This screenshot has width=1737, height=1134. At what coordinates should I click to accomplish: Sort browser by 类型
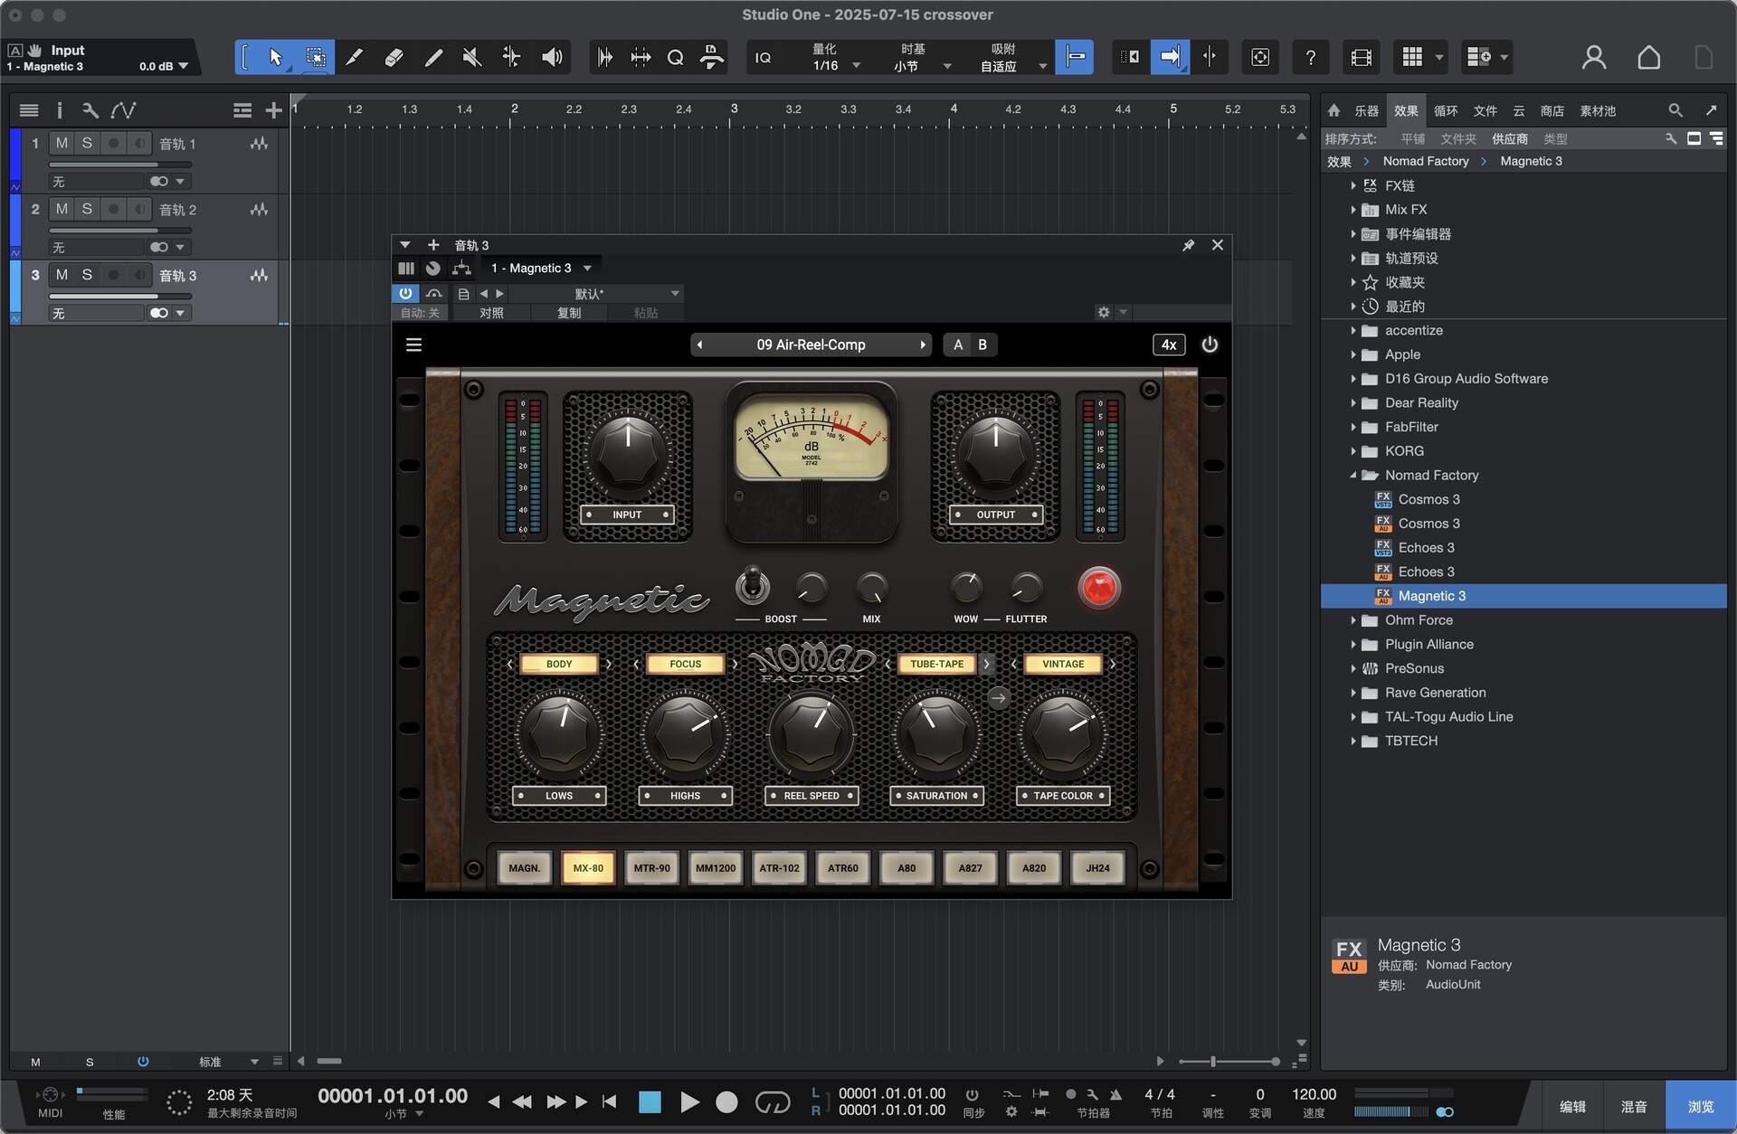coord(1555,138)
